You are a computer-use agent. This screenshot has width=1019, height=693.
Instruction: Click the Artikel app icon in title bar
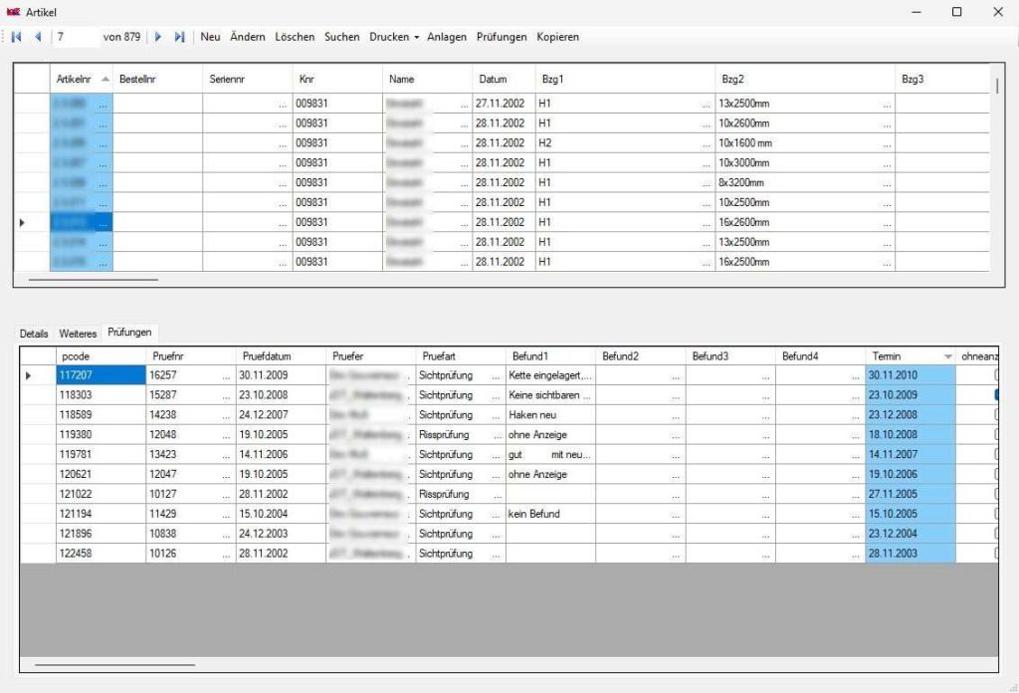13,12
